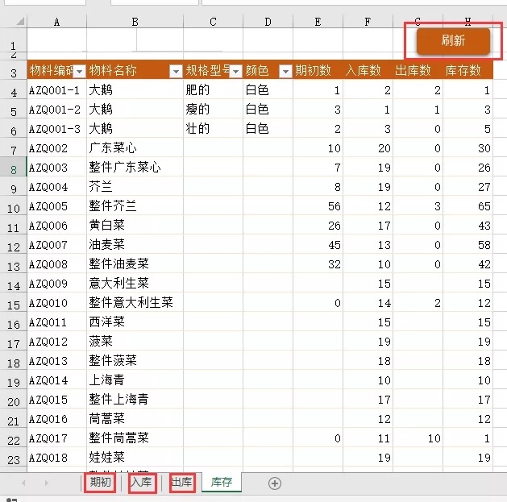Switch to the 期初 sheet tab

[x=100, y=483]
